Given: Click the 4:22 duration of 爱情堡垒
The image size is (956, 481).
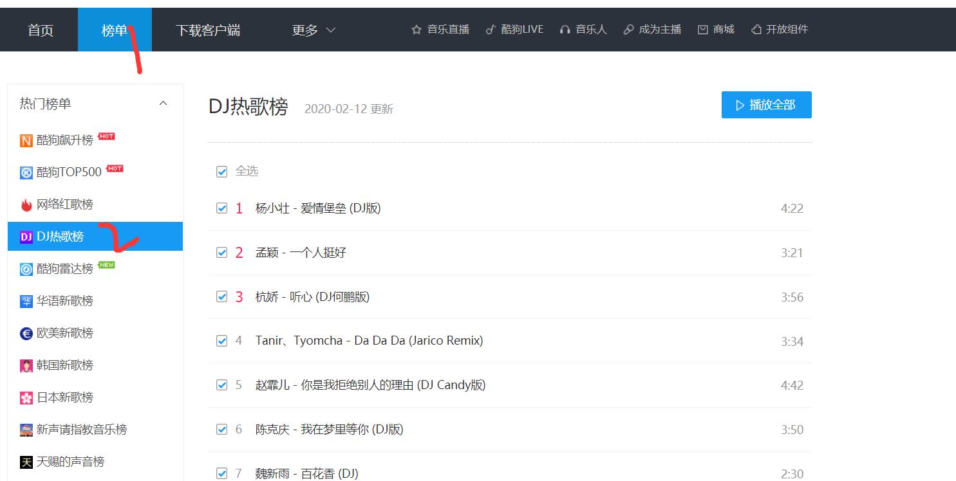Looking at the screenshot, I should pyautogui.click(x=792, y=208).
